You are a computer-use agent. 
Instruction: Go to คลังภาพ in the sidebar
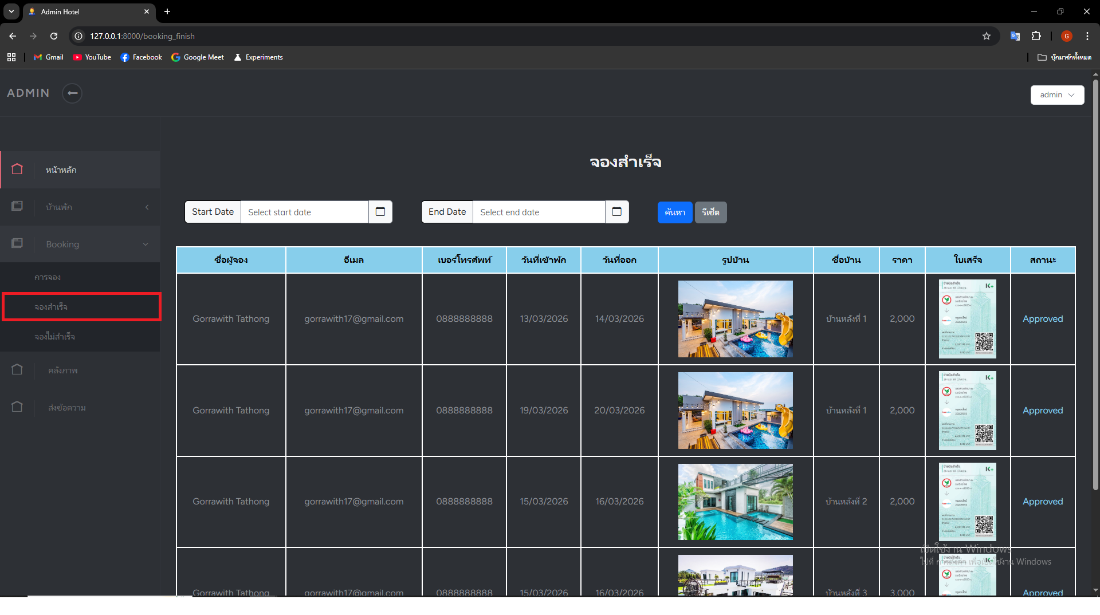tap(63, 370)
